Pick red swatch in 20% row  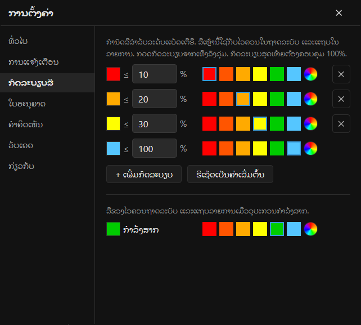(x=210, y=99)
